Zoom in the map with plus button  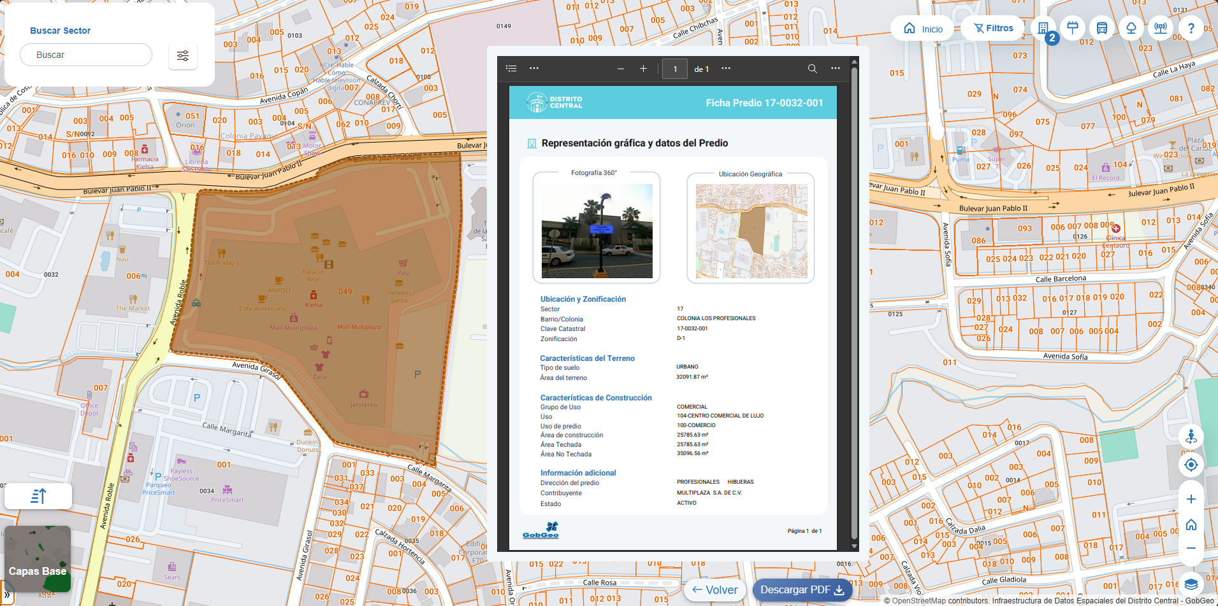point(1191,499)
